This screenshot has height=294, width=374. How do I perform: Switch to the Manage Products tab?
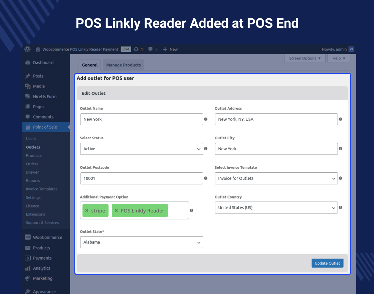point(123,65)
